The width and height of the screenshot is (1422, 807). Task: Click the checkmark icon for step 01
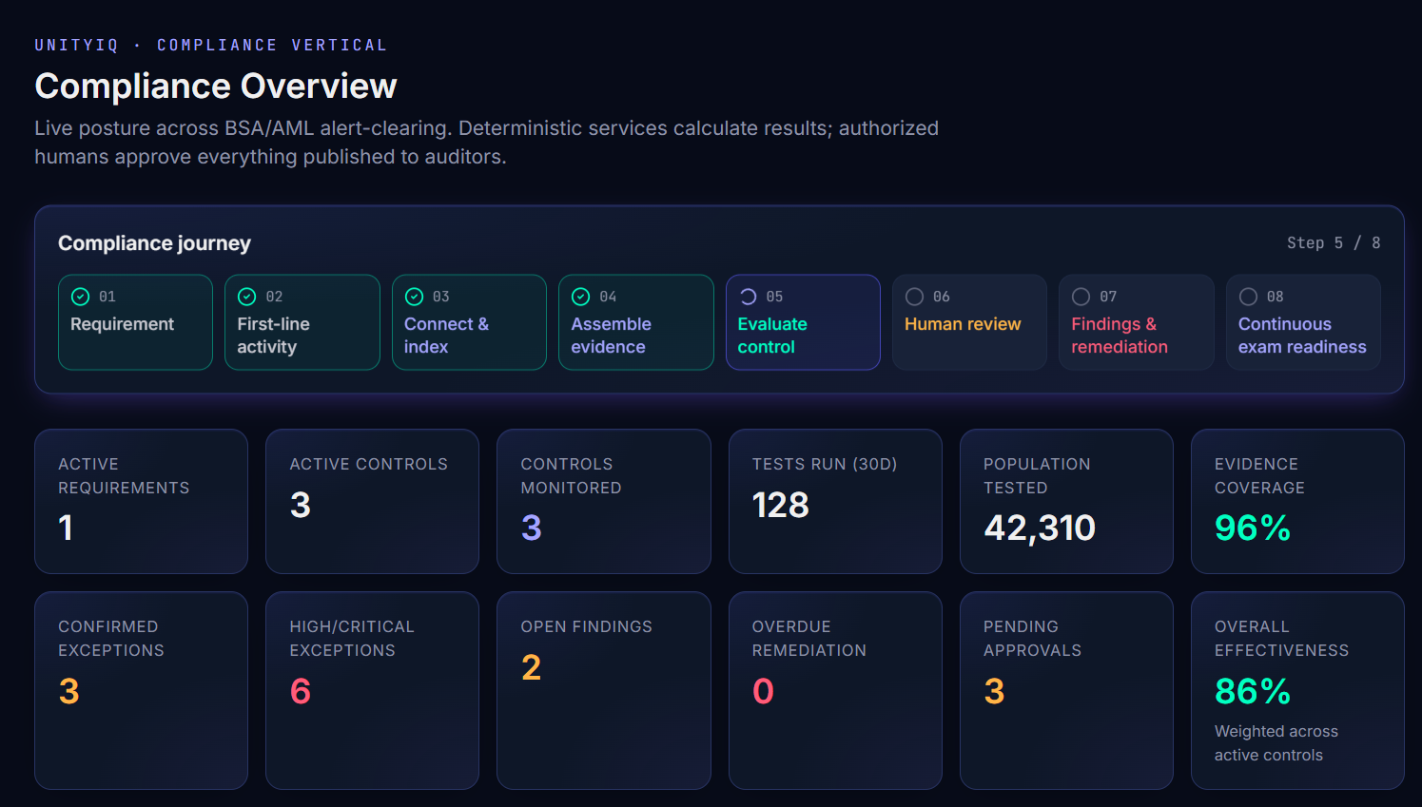coord(81,297)
